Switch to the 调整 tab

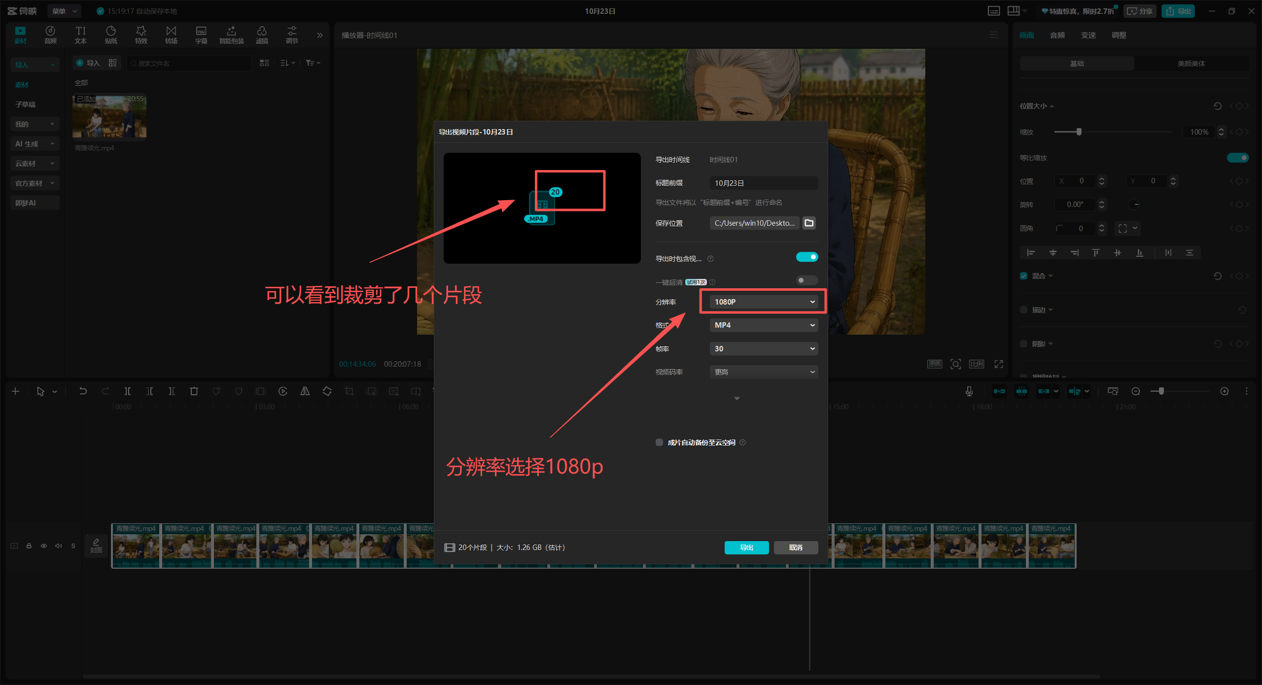(x=1119, y=35)
